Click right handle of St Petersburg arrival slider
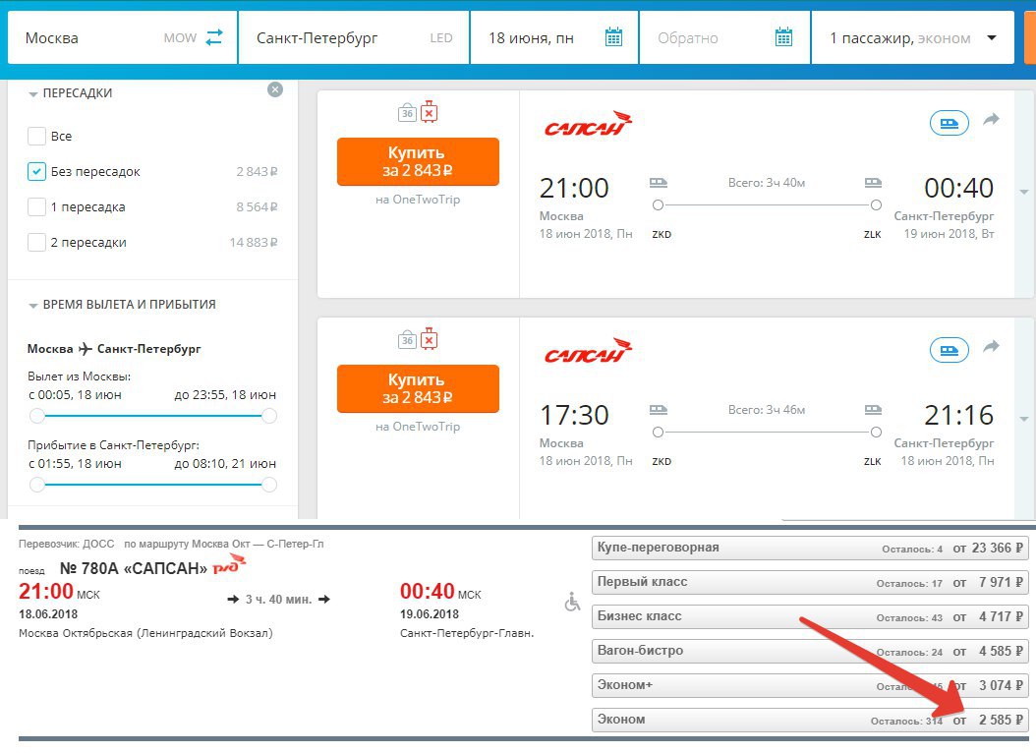 point(269,485)
